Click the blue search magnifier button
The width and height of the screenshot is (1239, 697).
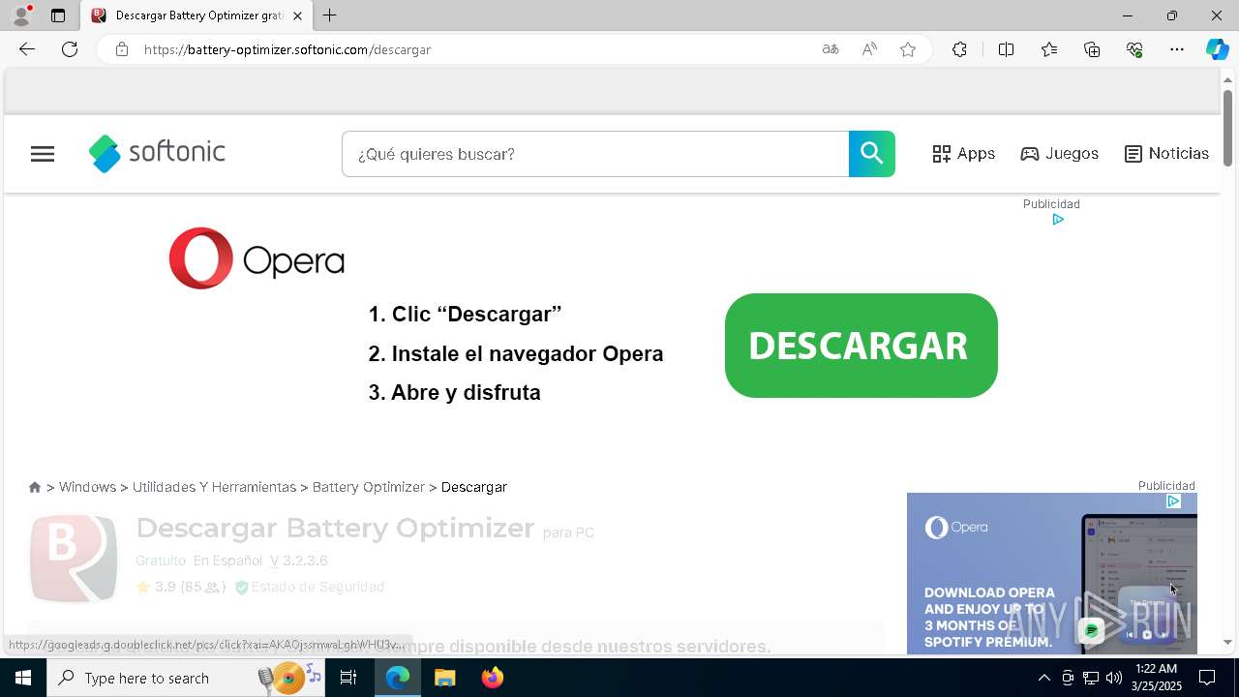click(872, 154)
